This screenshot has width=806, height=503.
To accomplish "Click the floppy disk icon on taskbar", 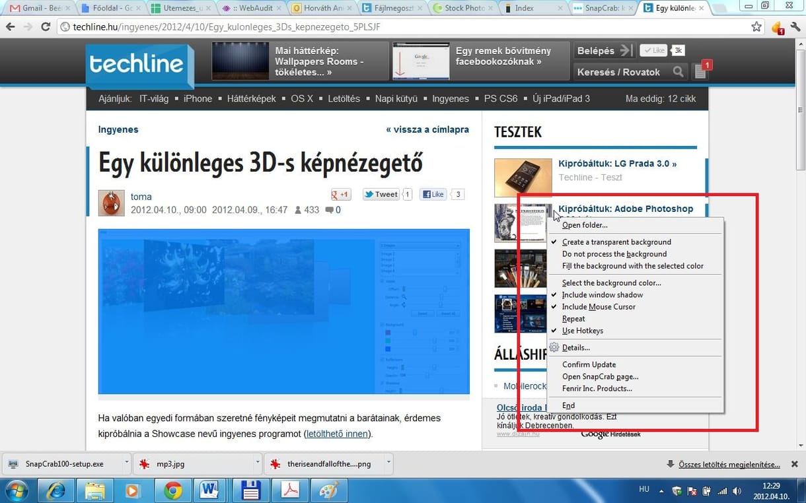I will [x=250, y=491].
